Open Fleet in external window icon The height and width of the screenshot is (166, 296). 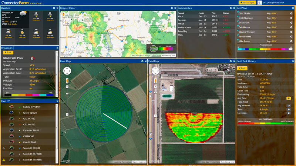[x=8, y=101]
